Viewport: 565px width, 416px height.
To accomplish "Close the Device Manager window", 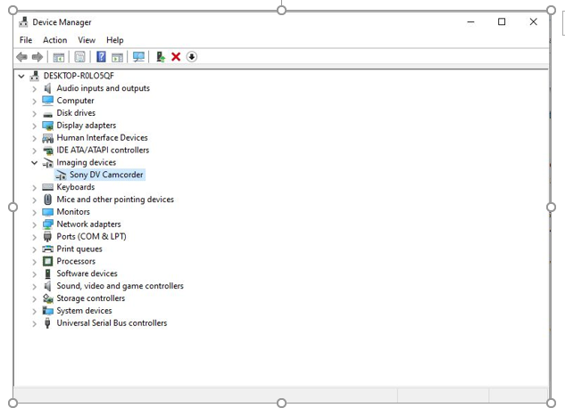I will pos(533,22).
